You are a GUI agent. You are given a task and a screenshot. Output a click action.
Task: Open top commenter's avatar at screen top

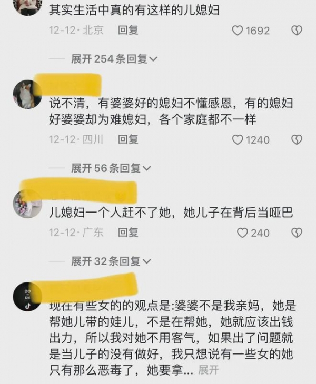pyautogui.click(x=27, y=6)
